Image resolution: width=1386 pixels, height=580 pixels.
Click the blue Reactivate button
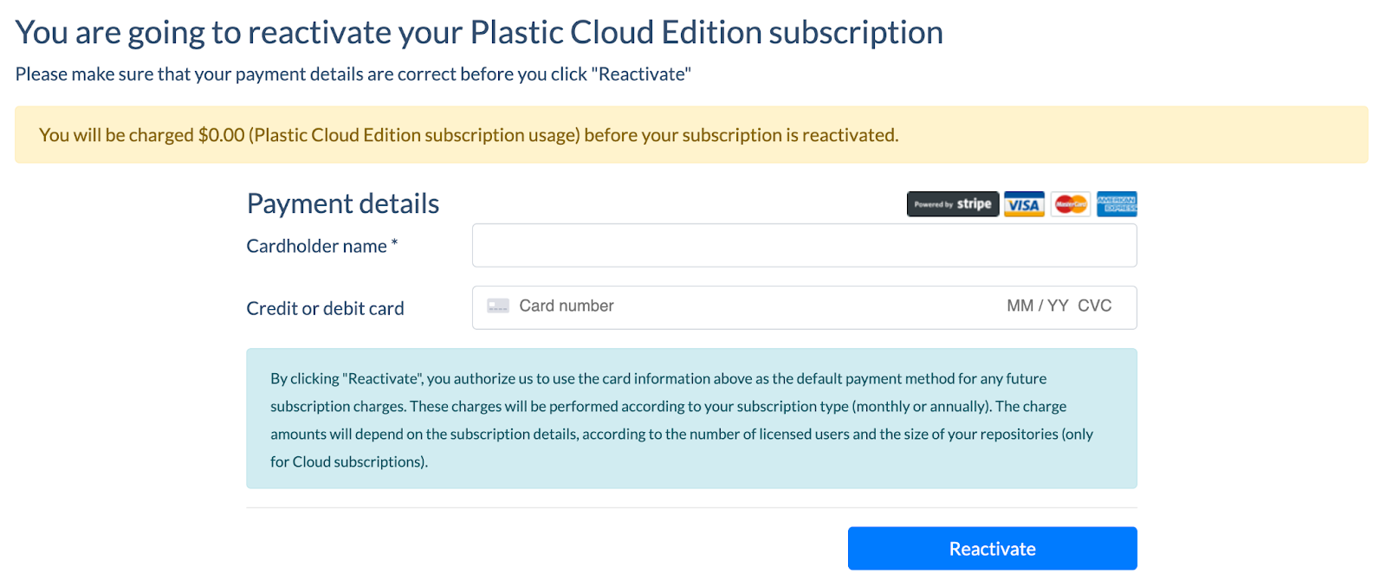coord(992,549)
